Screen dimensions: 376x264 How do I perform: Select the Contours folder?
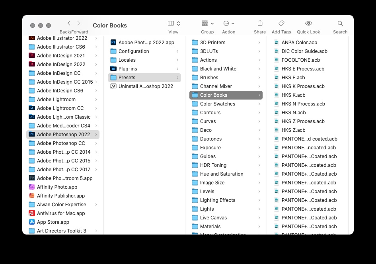point(226,113)
